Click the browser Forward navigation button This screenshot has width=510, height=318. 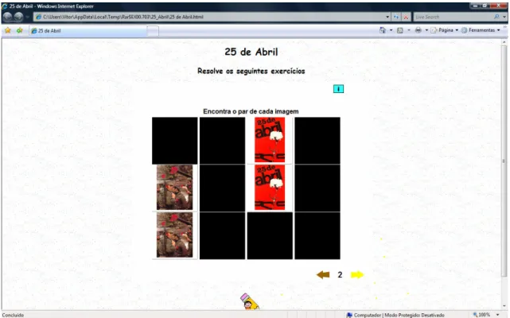tap(18, 17)
